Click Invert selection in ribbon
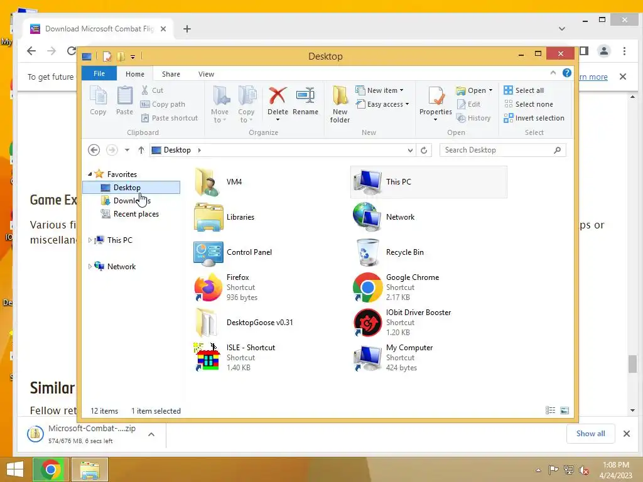Viewport: 643px width, 482px height. (x=534, y=118)
